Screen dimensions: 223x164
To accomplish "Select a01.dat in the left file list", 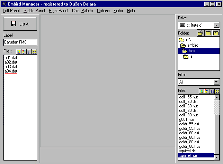I will (11, 58).
